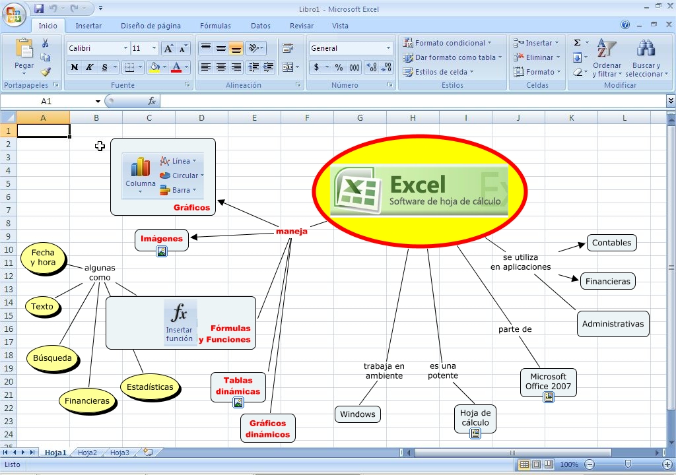Click the text orientation icon

tap(253, 48)
